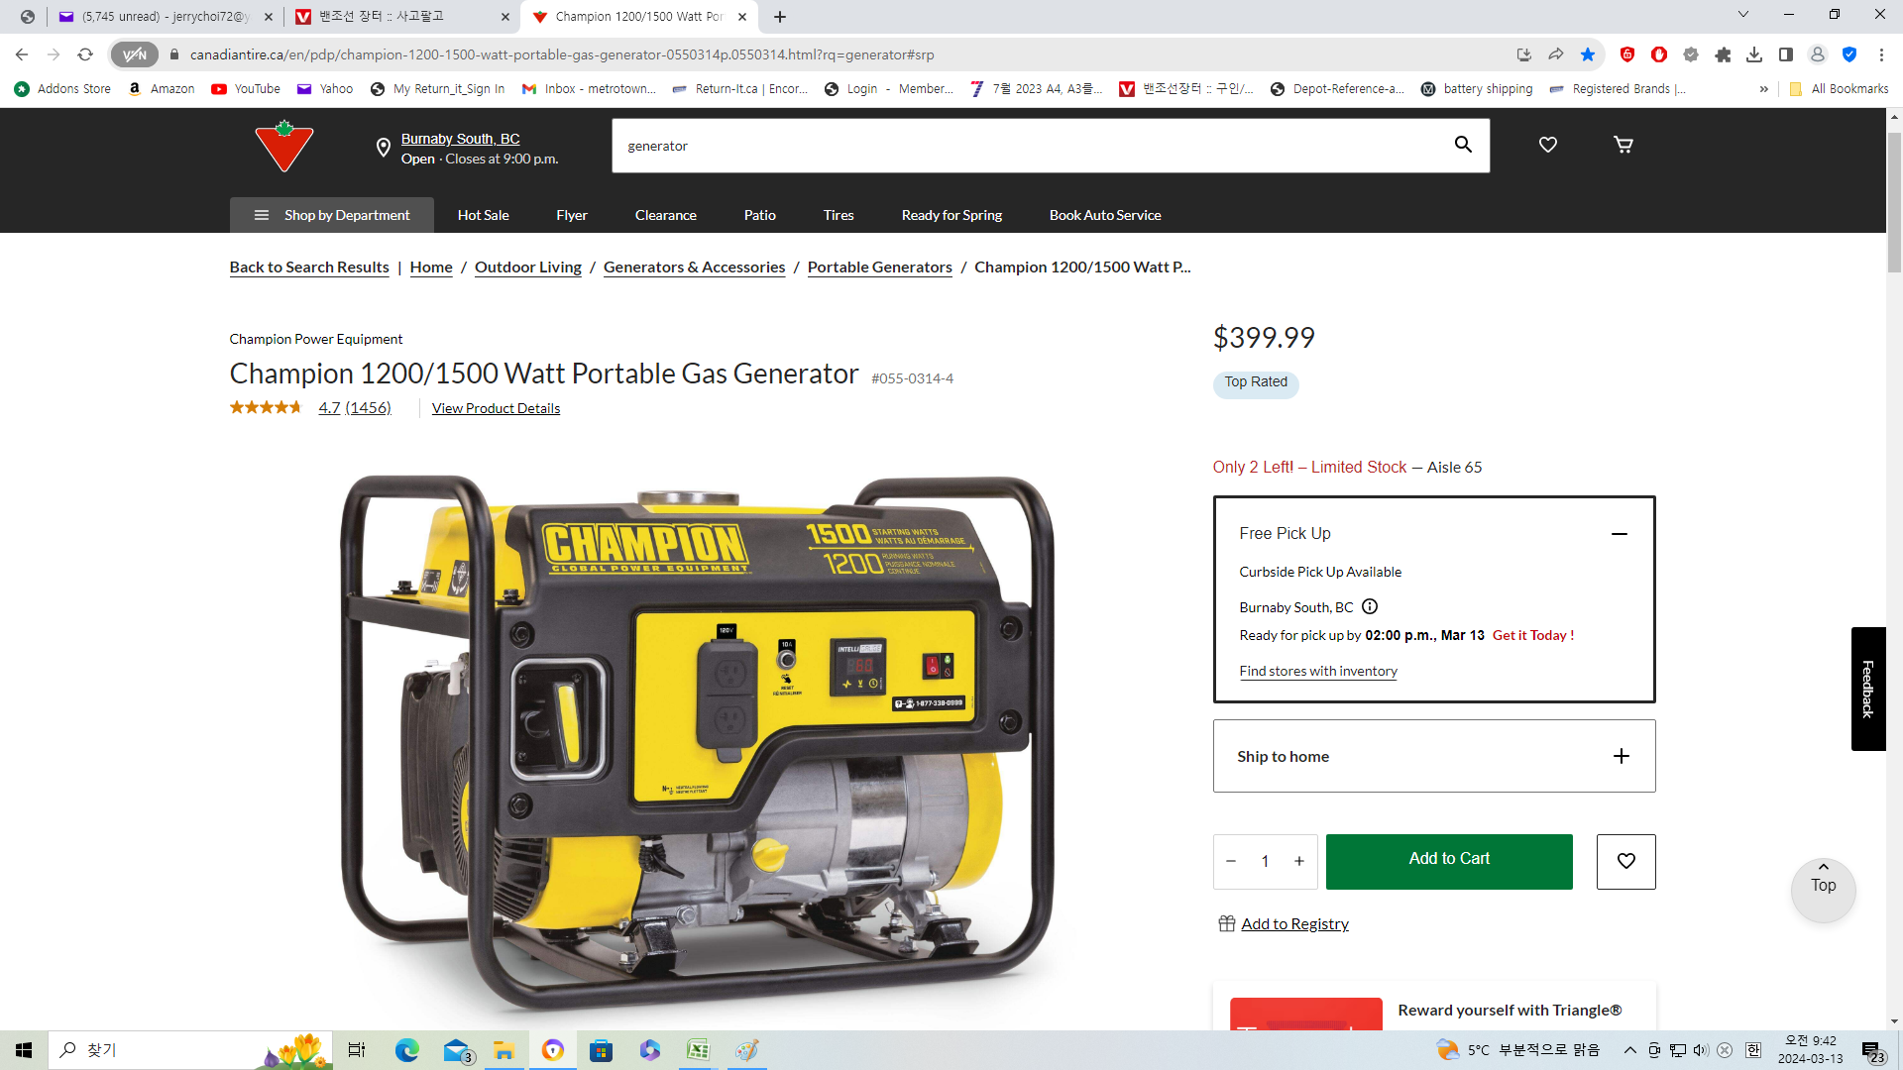This screenshot has height=1070, width=1903.
Task: Open the Flyer menu item
Action: click(572, 215)
